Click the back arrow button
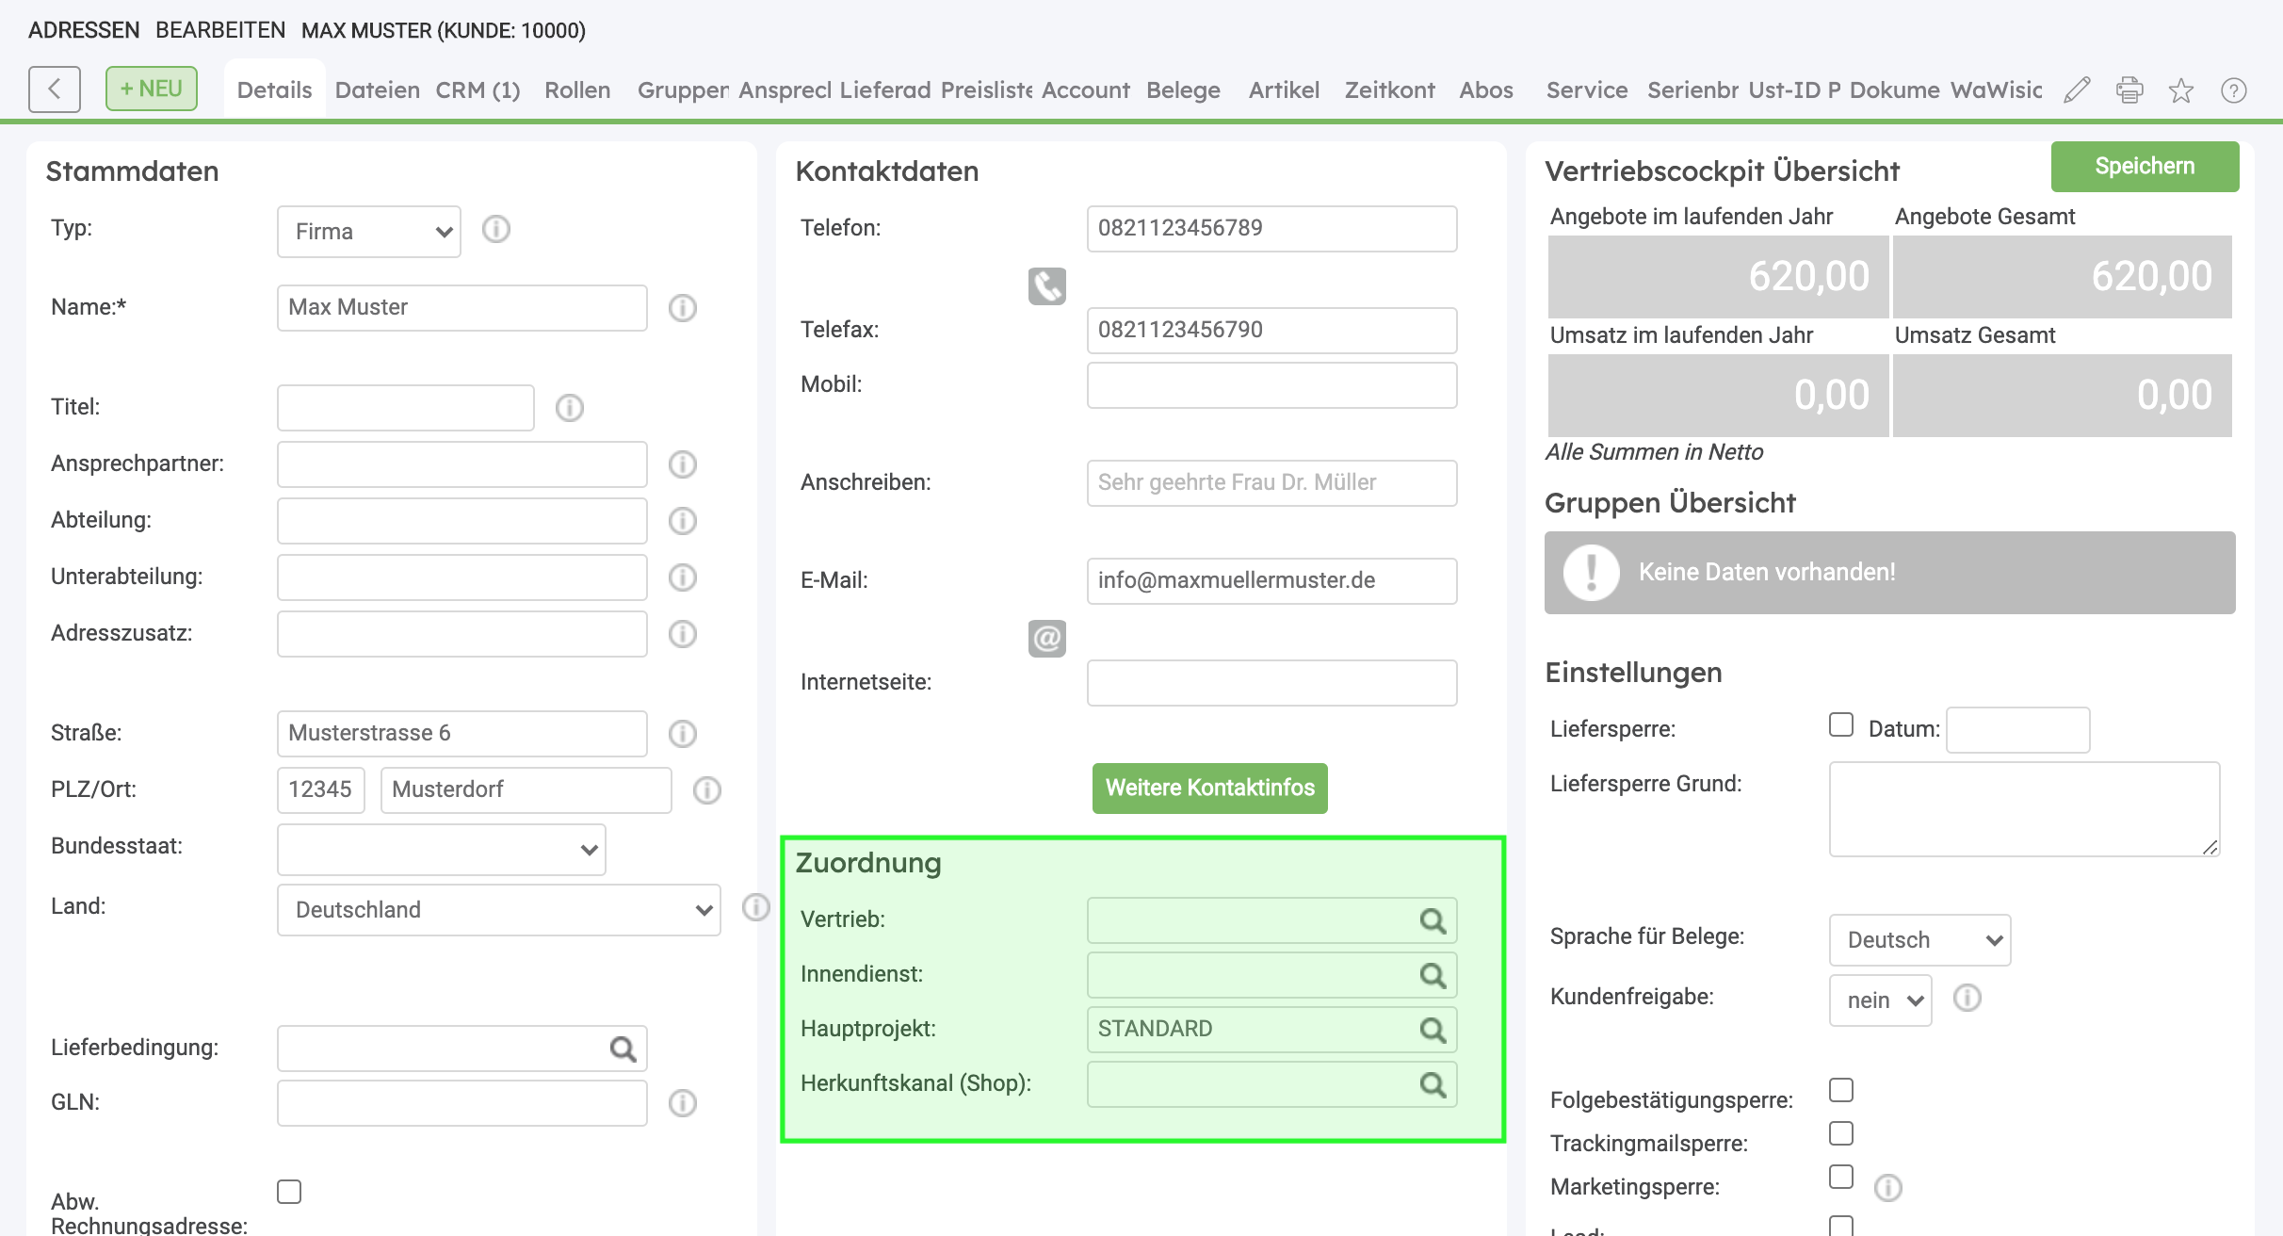This screenshot has width=2283, height=1236. (54, 89)
